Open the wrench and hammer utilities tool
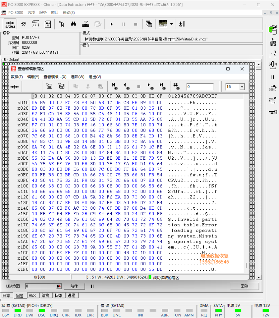279x318 pixels. 24,24
